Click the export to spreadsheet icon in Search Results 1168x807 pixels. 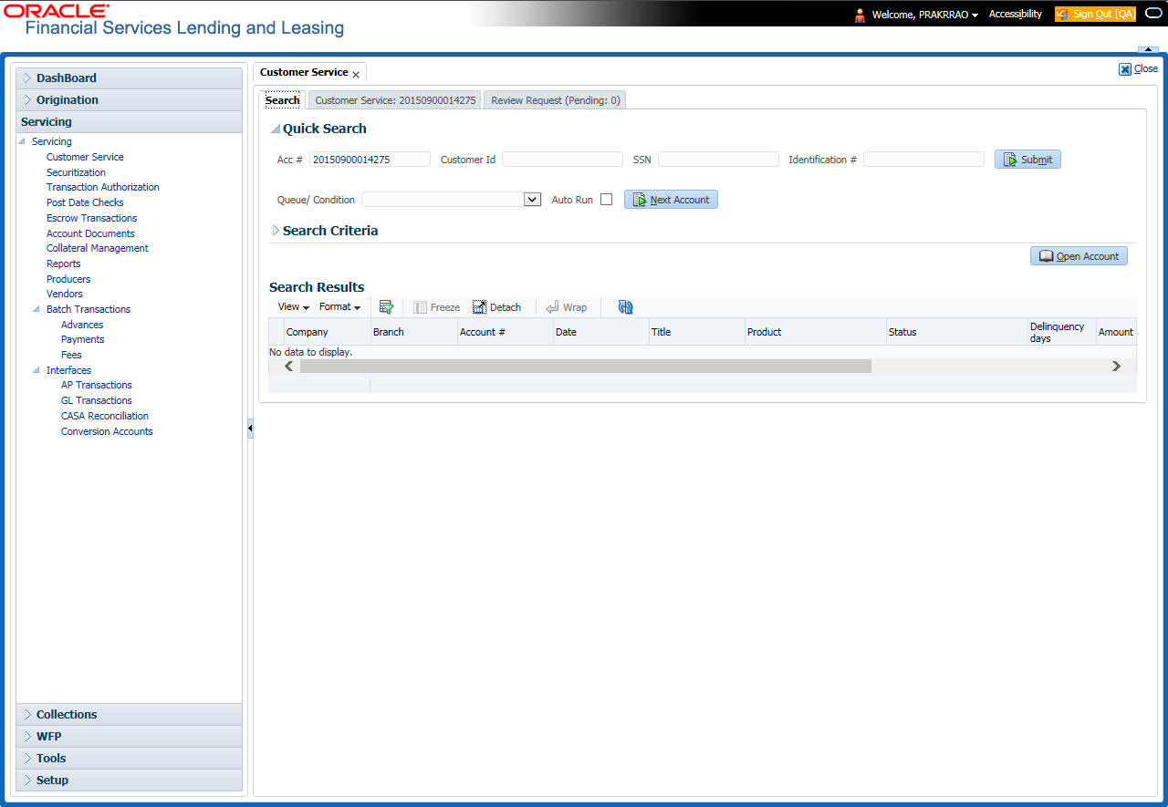point(386,307)
